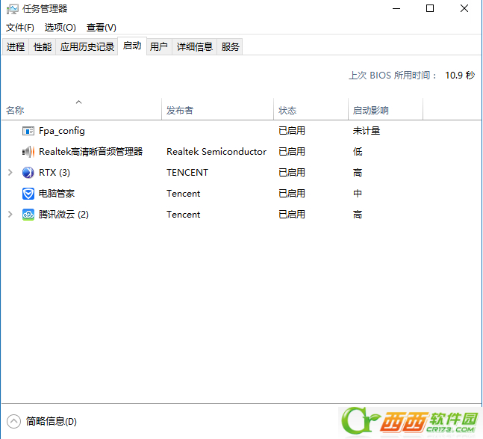483x439 pixels.
Task: Switch to the 进程 tab
Action: (16, 47)
